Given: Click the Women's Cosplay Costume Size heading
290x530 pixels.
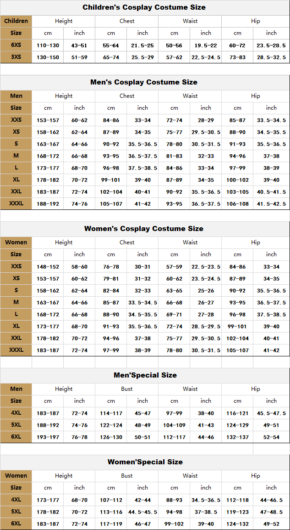Looking at the screenshot, I should pos(144,229).
